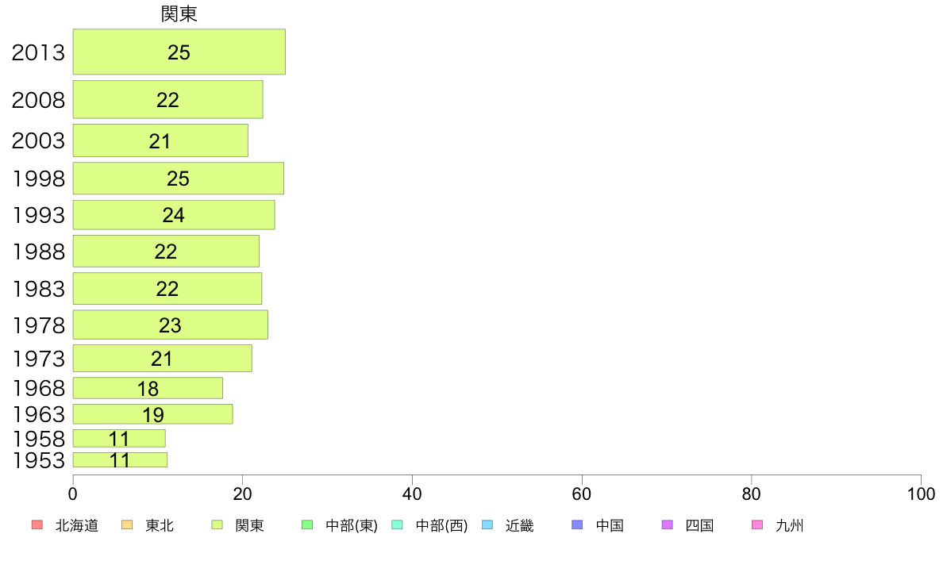Click the 九州 pink legend swatch
Viewport: 943px width, 584px height.
tap(757, 525)
